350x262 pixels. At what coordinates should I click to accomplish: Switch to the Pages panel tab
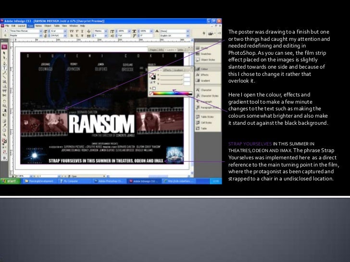[x=153, y=50]
